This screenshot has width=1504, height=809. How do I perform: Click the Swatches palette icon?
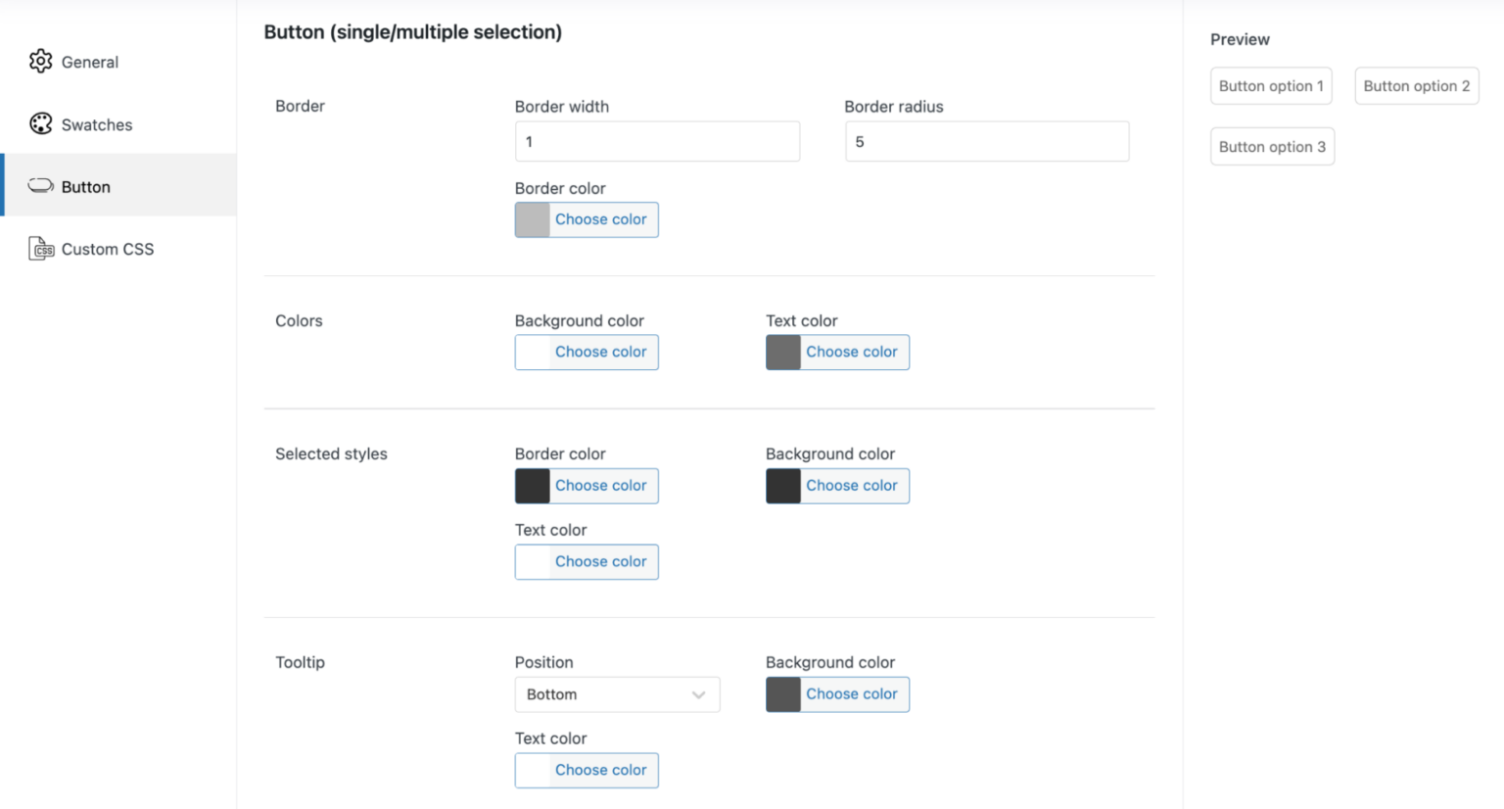click(41, 123)
